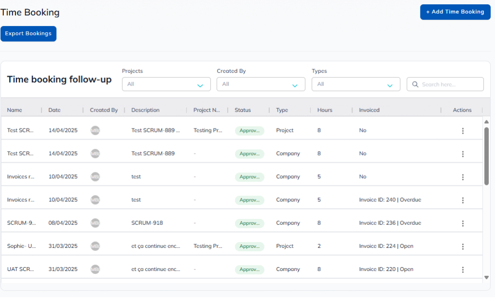The height and width of the screenshot is (298, 495).
Task: Click the Status column header
Action: tap(243, 110)
